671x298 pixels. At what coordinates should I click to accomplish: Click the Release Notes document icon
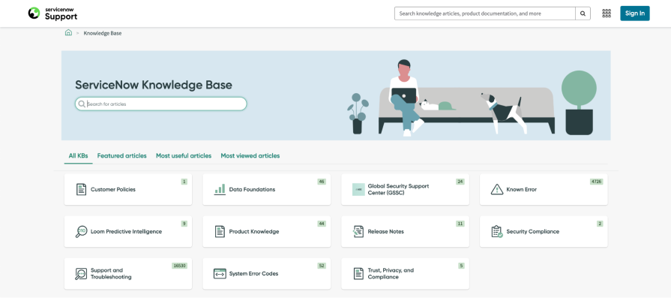tap(358, 232)
